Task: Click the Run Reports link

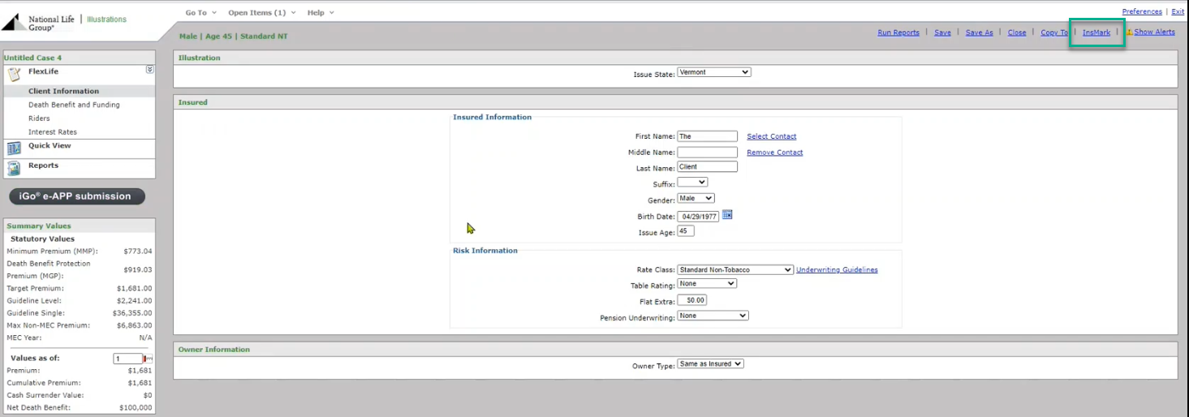Action: point(898,32)
